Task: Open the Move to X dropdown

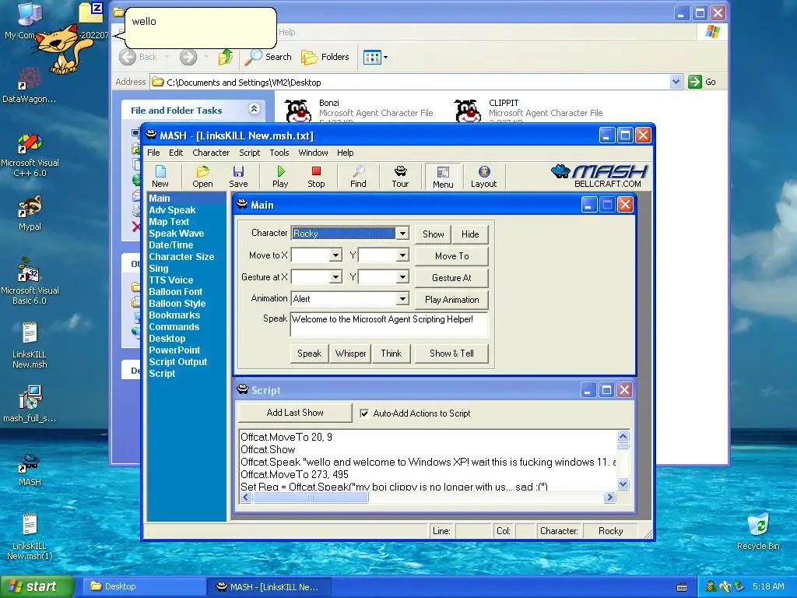Action: coord(335,255)
